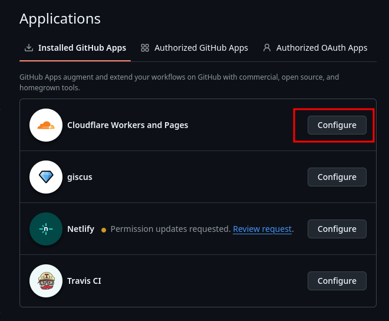
Task: Select the Netlify app name
Action: coord(81,229)
